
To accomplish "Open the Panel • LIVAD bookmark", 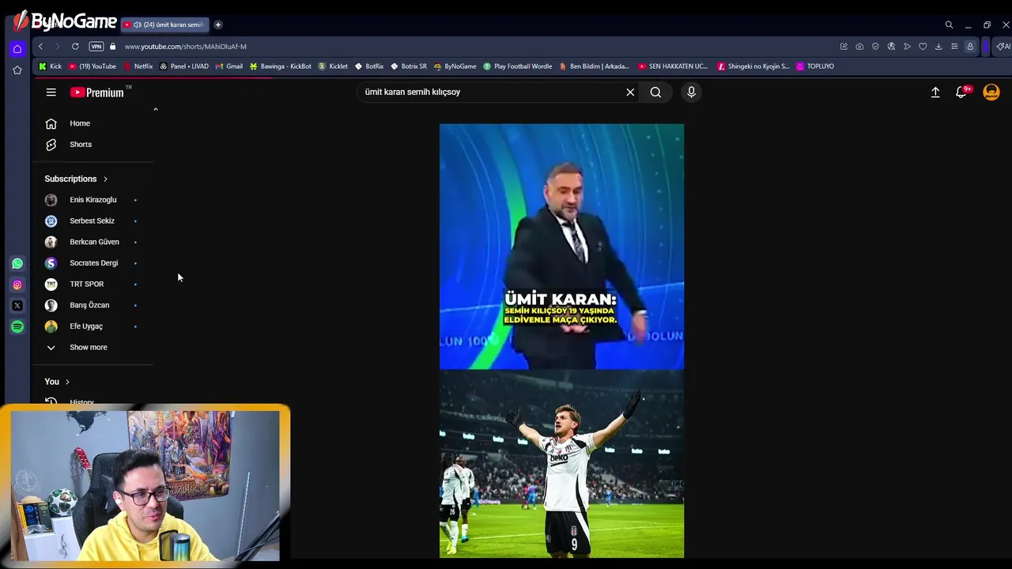I will [x=184, y=66].
